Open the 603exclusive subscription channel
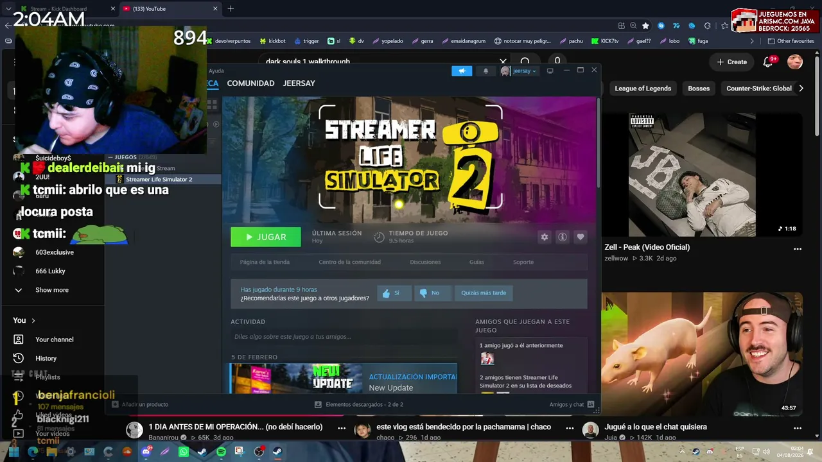Viewport: 822px width, 462px height. (x=54, y=252)
